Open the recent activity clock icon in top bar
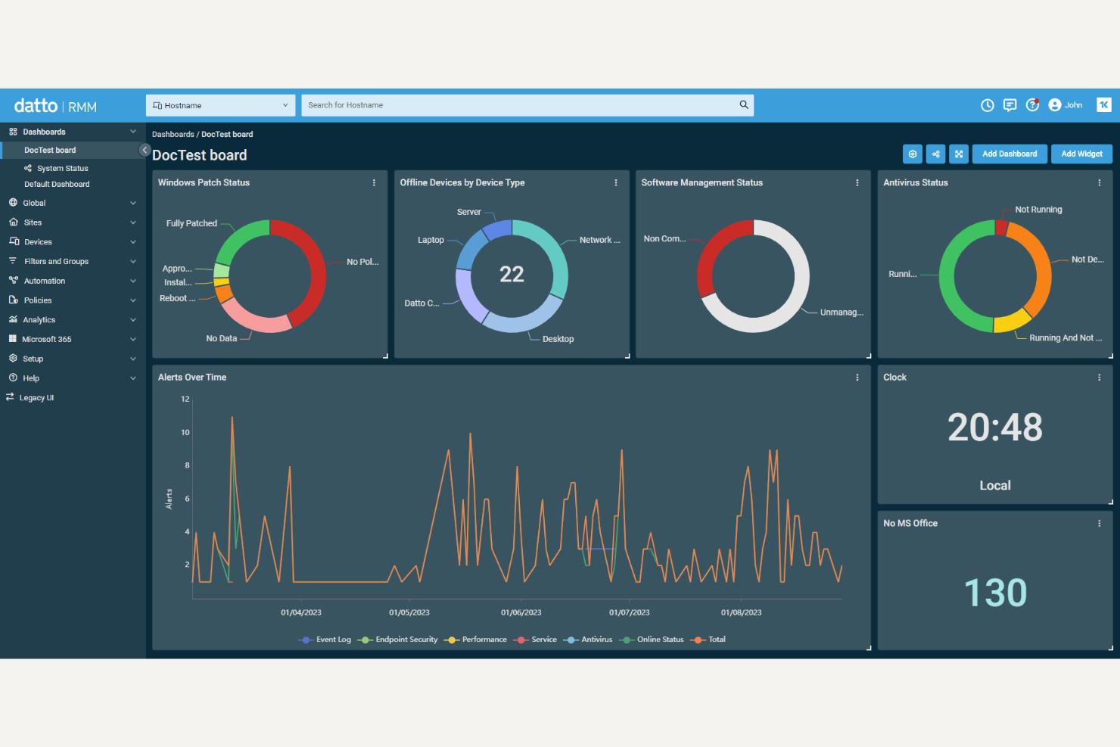Image resolution: width=1120 pixels, height=747 pixels. click(988, 105)
